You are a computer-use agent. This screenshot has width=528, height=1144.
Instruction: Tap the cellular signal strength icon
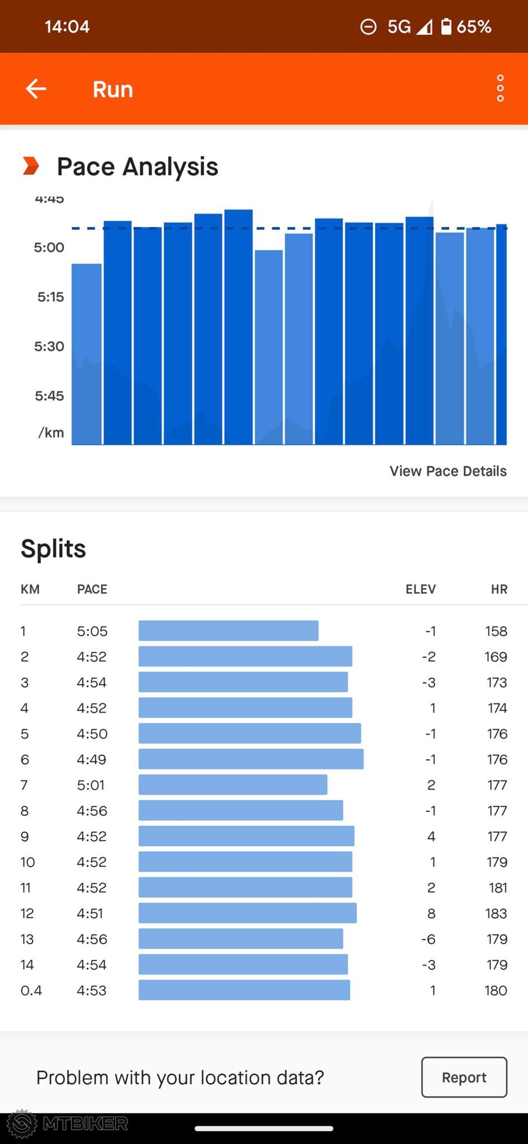coord(425,26)
